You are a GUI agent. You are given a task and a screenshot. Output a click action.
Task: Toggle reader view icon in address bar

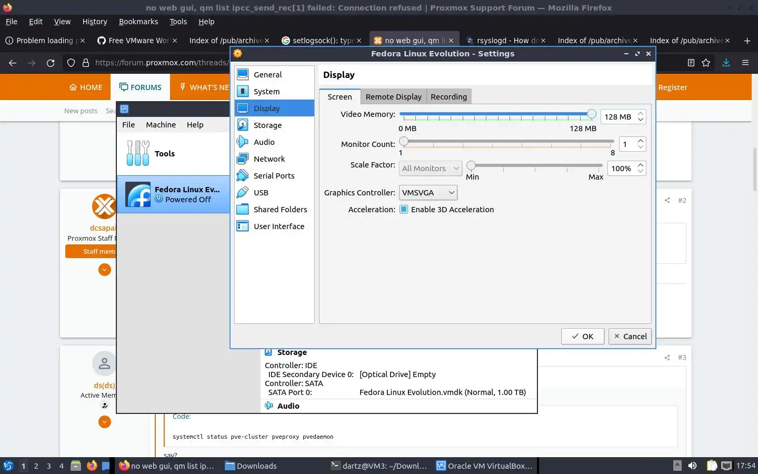[691, 63]
